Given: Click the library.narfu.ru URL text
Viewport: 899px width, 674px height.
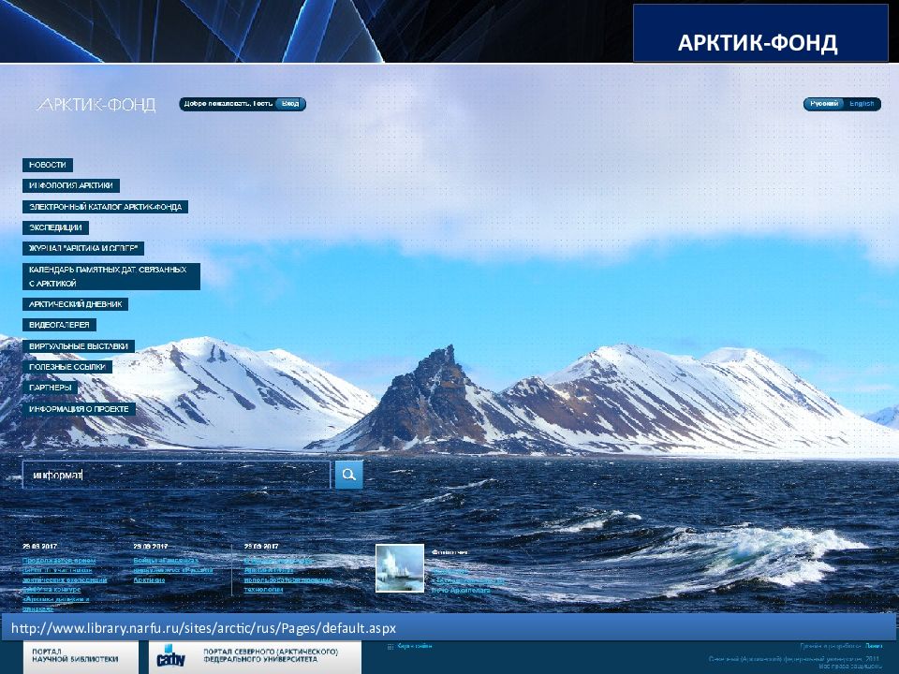Looking at the screenshot, I should coord(203,628).
